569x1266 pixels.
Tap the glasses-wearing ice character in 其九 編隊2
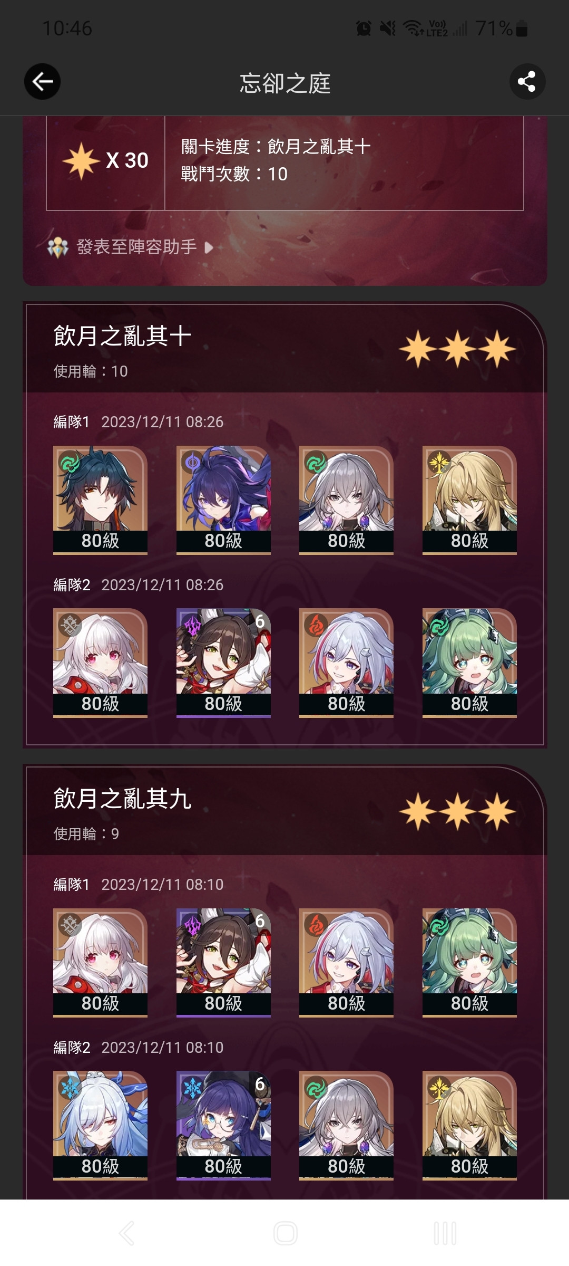223,1126
